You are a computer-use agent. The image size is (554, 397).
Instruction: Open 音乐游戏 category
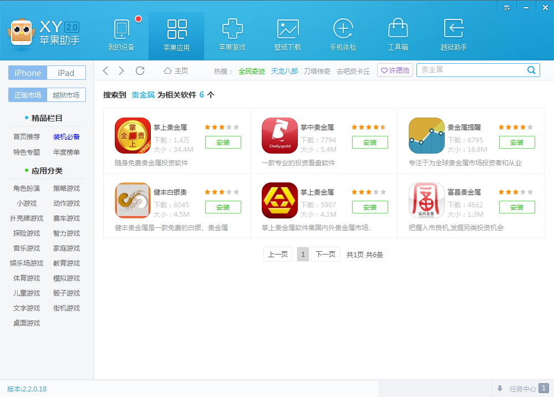[x=27, y=248]
